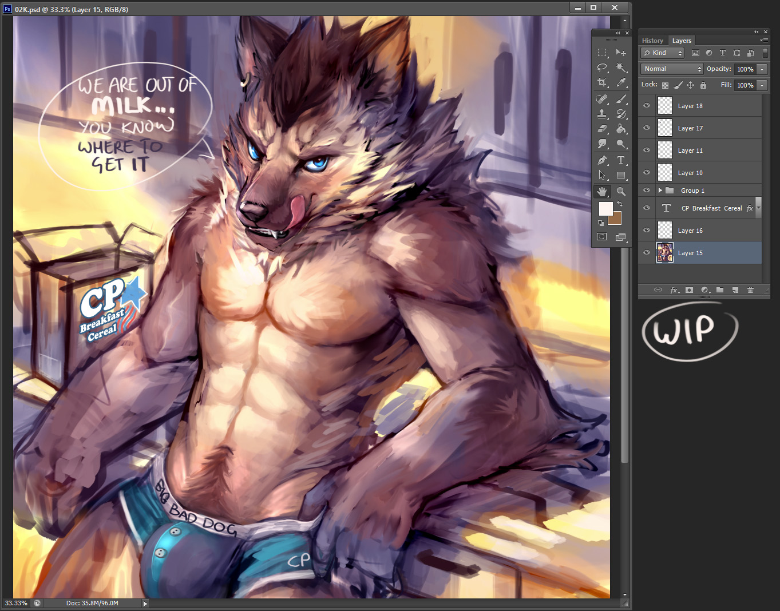
Task: Filter layers for adjustment layers
Action: [709, 53]
